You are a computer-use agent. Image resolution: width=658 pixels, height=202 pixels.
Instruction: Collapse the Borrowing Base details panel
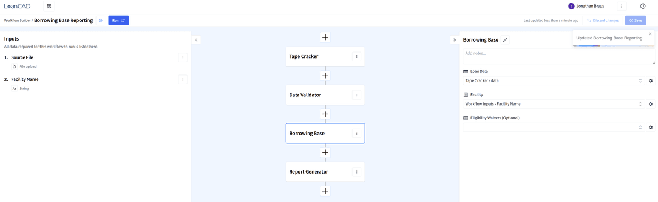click(x=454, y=40)
